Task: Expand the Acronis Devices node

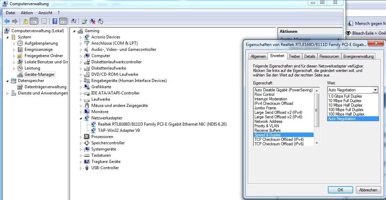Action: (81, 37)
